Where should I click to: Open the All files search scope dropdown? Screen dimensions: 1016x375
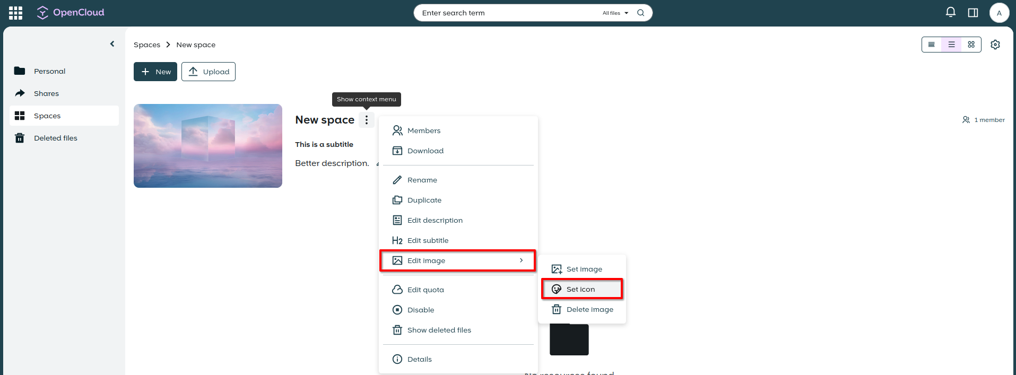coord(615,13)
